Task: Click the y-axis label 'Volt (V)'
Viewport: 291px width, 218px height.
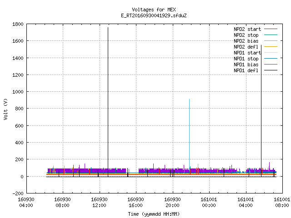Action: (5, 109)
